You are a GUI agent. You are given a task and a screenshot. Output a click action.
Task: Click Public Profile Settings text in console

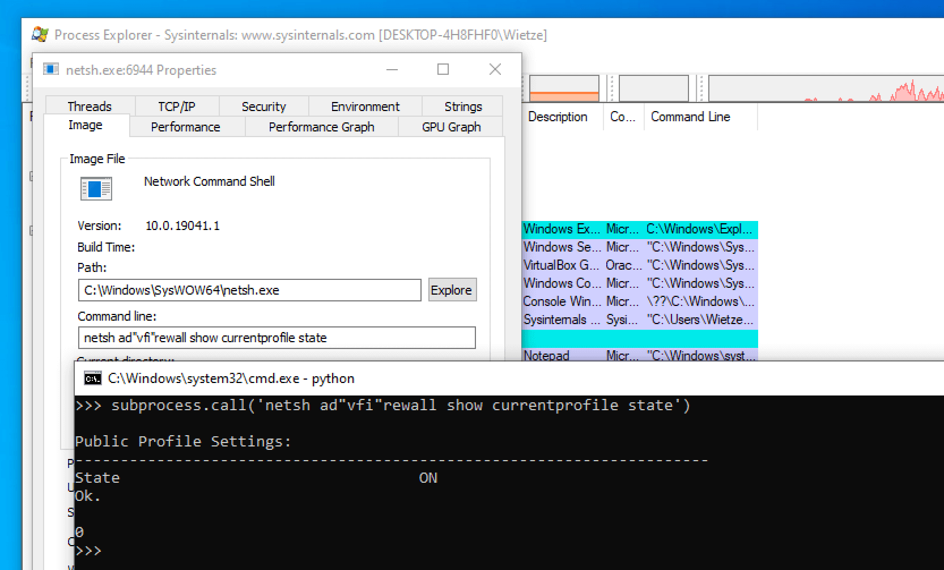point(183,441)
